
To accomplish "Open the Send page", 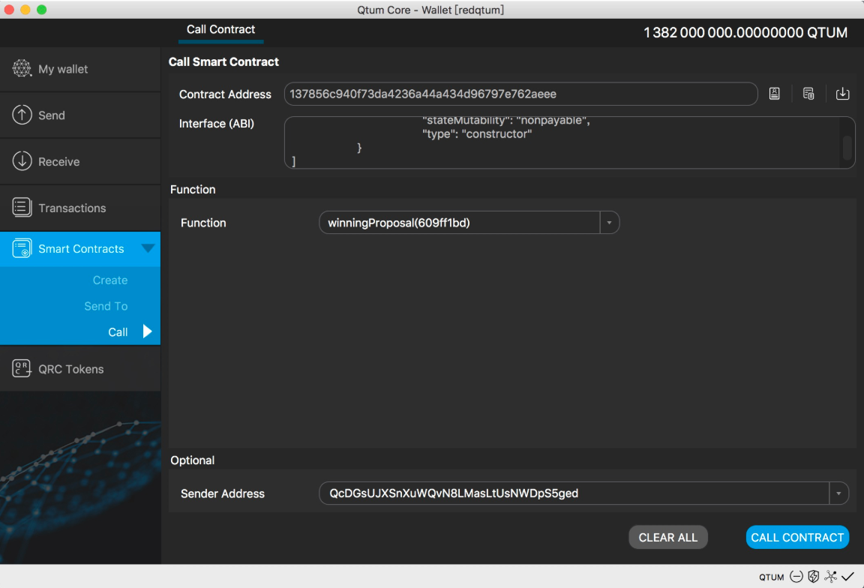I will click(x=80, y=115).
